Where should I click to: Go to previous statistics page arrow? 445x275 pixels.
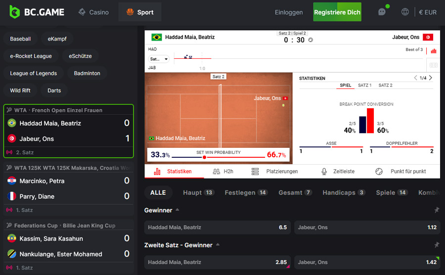click(x=415, y=78)
